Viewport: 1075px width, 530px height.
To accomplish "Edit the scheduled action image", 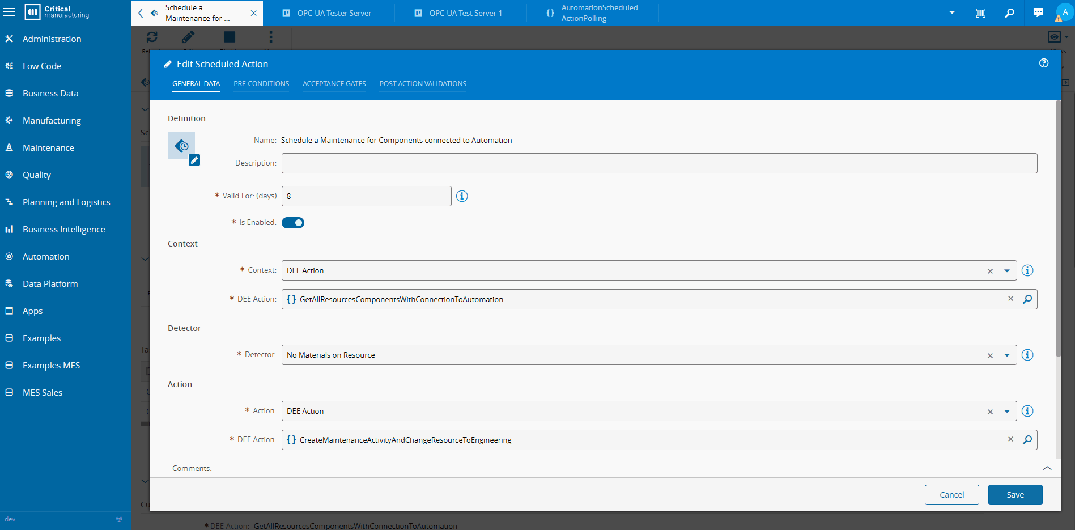I will pyautogui.click(x=194, y=160).
